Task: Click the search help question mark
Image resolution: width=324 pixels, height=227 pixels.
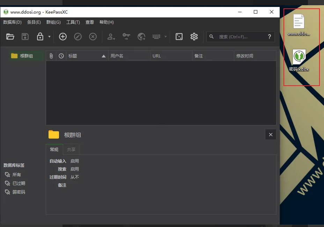Action: pyautogui.click(x=270, y=37)
